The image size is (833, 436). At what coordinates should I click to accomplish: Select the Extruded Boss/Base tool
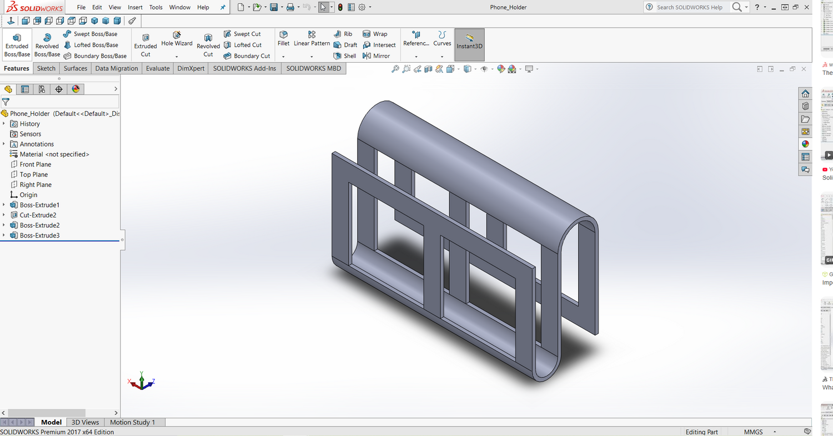coord(17,44)
